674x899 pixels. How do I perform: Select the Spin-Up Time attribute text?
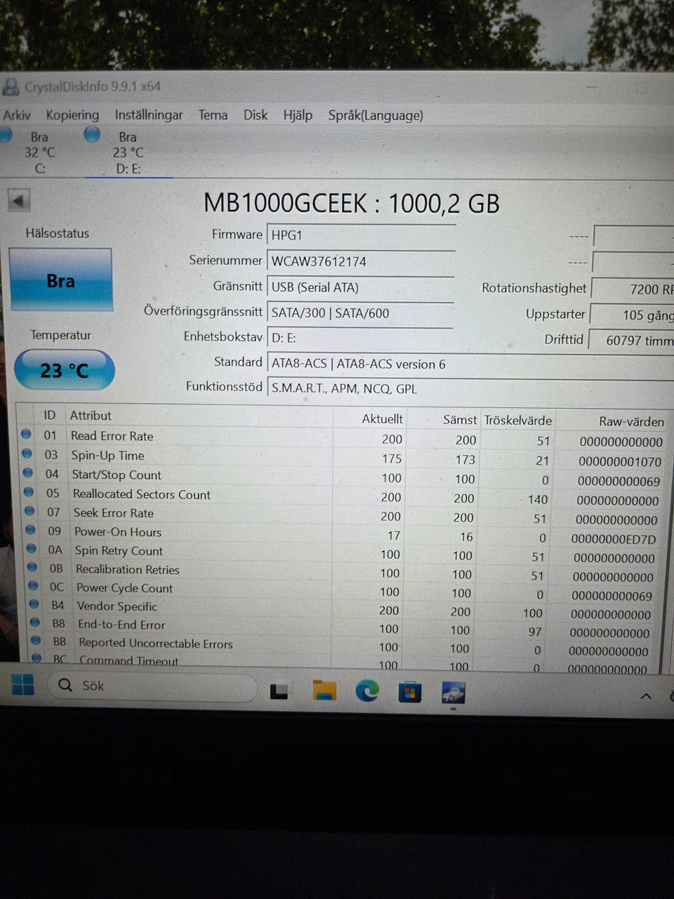(107, 455)
